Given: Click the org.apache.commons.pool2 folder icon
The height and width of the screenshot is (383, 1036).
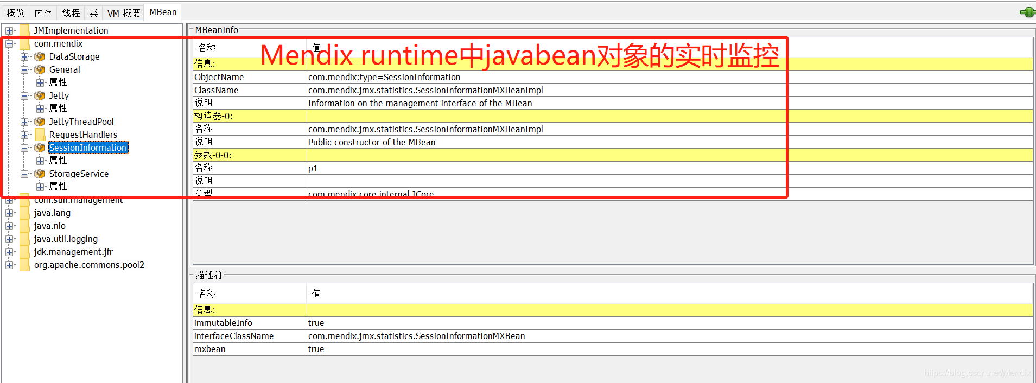Looking at the screenshot, I should (24, 265).
